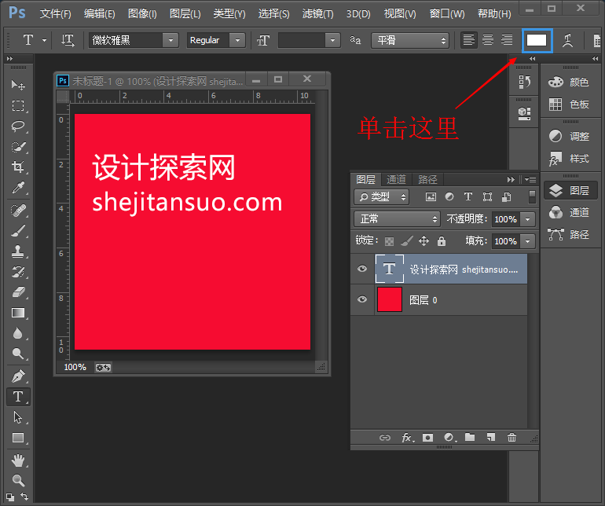Select the Zoom tool
Image resolution: width=605 pixels, height=506 pixels.
[x=18, y=479]
